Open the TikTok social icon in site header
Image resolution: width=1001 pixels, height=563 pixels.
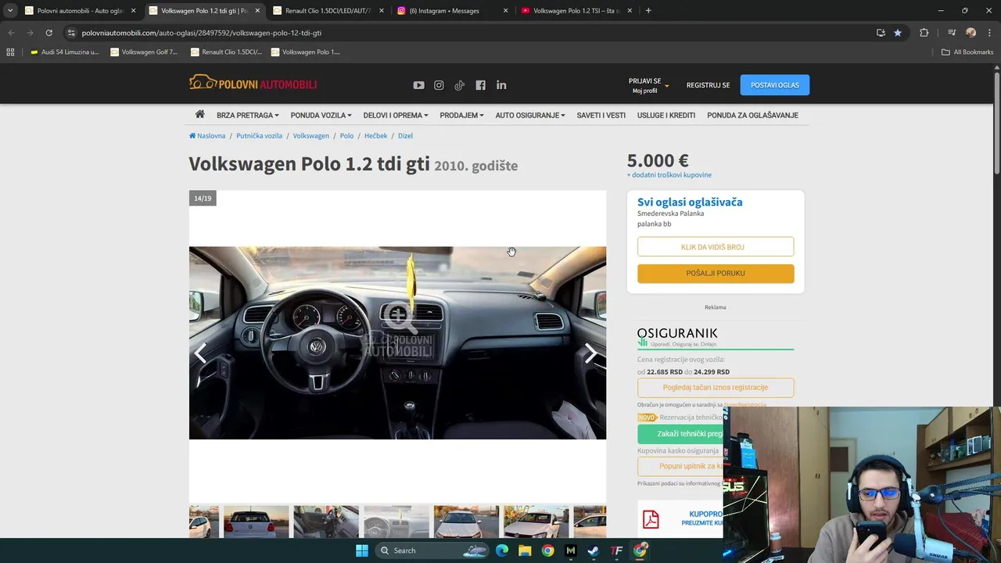(460, 85)
